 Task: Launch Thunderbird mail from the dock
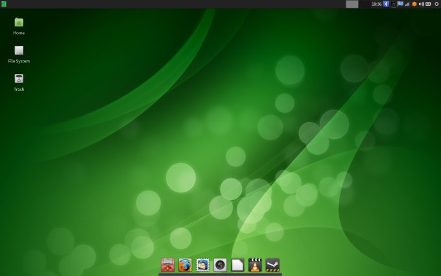coord(203,265)
